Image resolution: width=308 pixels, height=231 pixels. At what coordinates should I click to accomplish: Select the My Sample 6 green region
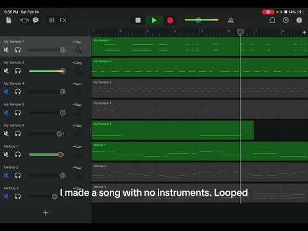click(x=173, y=130)
